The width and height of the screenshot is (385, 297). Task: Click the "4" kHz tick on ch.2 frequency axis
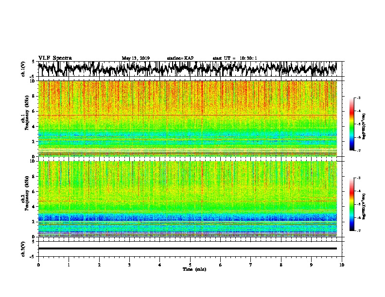[35, 207]
